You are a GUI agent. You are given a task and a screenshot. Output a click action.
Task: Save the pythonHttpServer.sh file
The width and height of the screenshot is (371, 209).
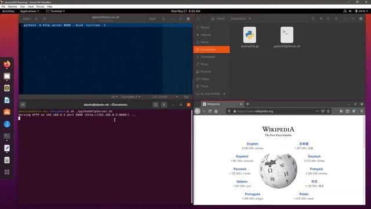pos(152,19)
